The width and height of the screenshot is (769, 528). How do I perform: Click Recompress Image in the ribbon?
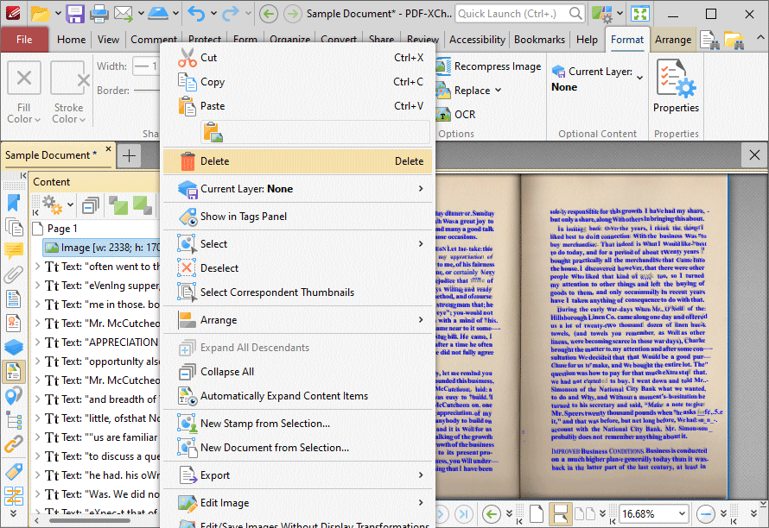click(x=488, y=66)
